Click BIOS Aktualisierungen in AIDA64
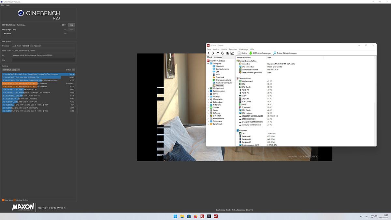The image size is (391, 220). 260,53
